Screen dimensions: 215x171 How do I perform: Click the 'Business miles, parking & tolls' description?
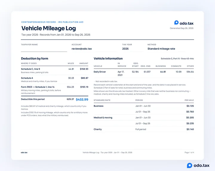[35, 72]
